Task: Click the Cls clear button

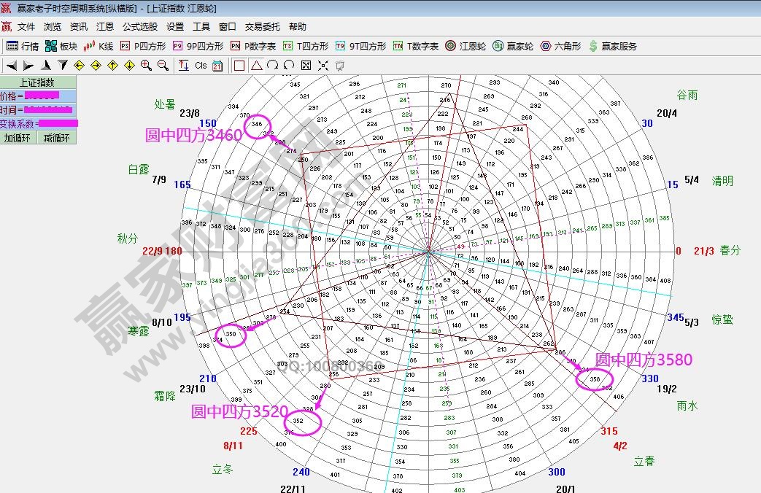Action: point(201,66)
